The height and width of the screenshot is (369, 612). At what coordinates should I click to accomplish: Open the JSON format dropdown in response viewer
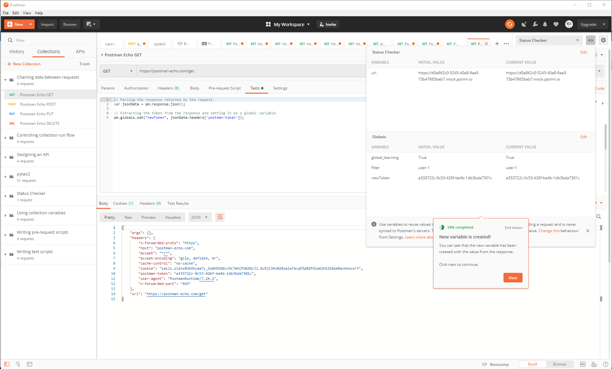(200, 217)
